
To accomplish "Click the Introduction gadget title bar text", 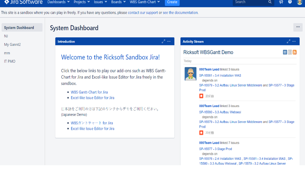I will 66,42.
